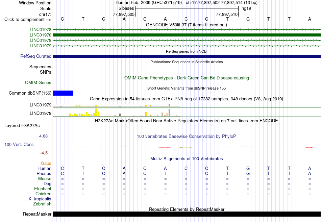Click the LINC01979 leftward-arrow intron line
Screen dimensions: 321x222
[x=187, y=46]
